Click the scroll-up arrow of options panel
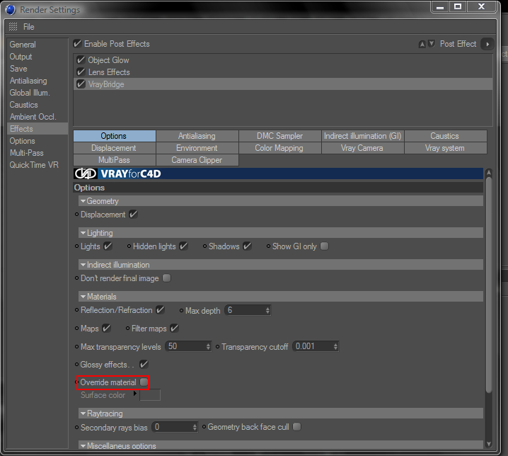508x456 pixels. click(x=489, y=173)
